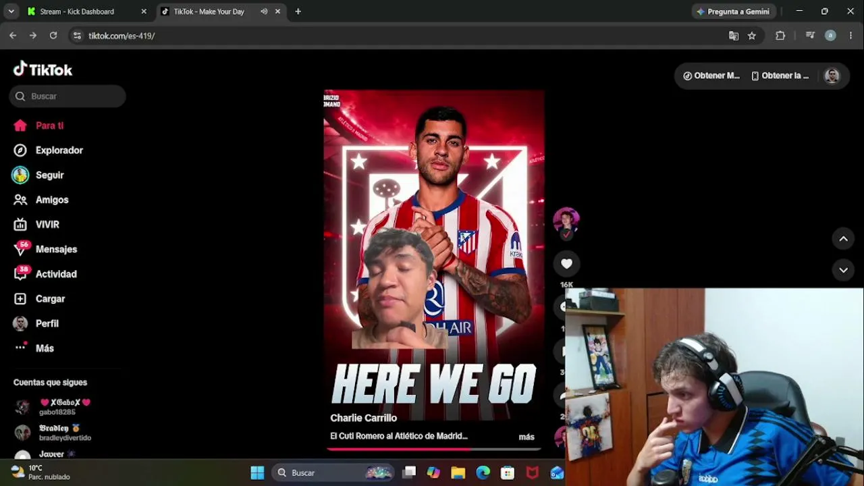Reload the current page
The image size is (864, 486).
(53, 36)
